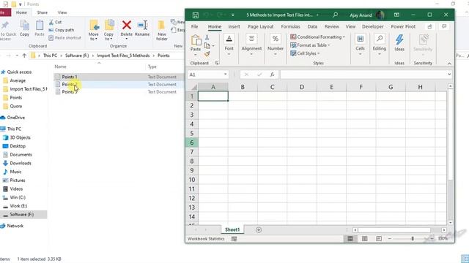The width and height of the screenshot is (469, 263).
Task: Open the Editing group in Excel
Action: click(x=380, y=45)
